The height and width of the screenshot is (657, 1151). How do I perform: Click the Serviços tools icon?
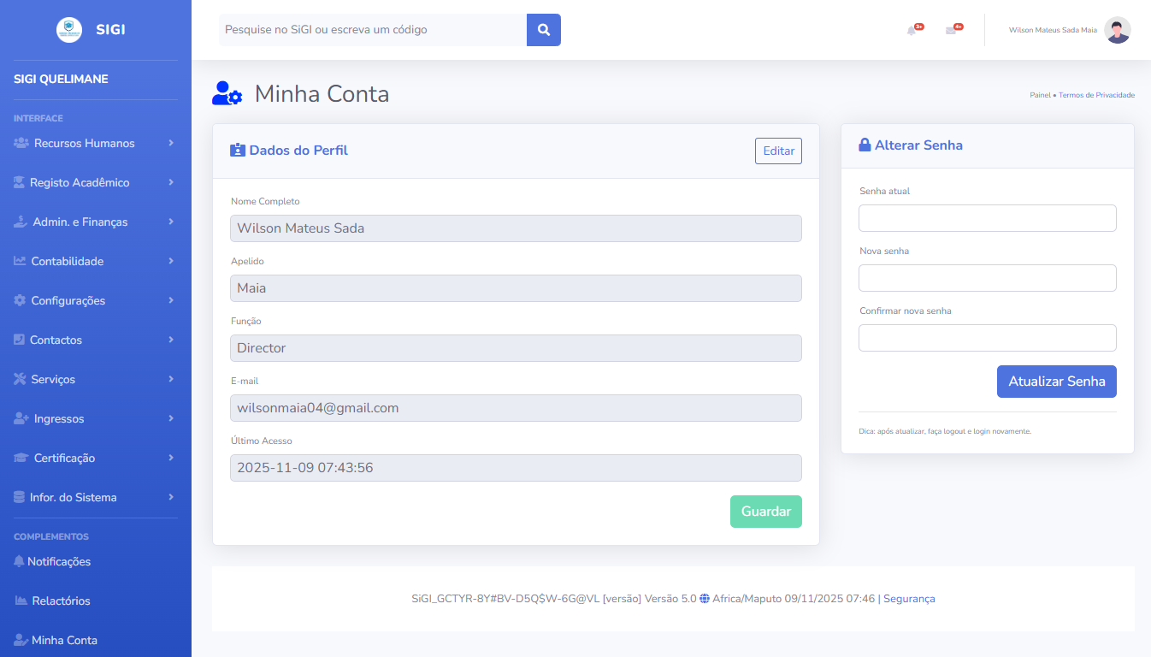click(20, 379)
